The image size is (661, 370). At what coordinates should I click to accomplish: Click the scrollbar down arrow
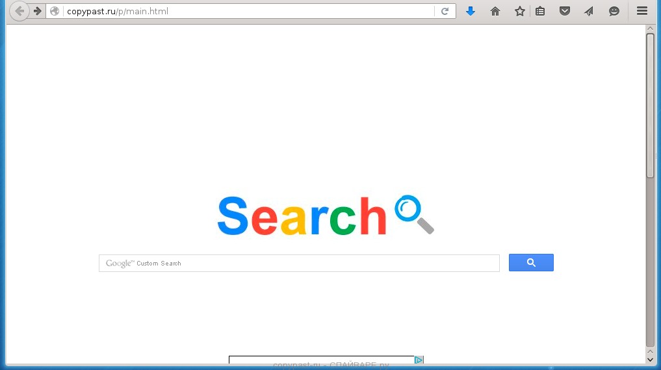click(650, 360)
